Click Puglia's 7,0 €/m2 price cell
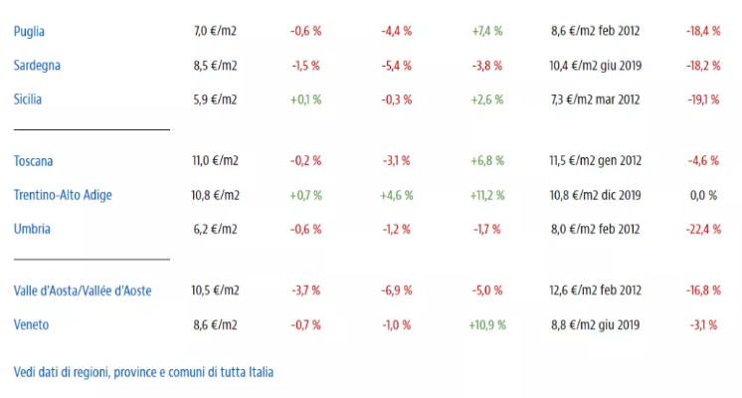This screenshot has width=742, height=398. (216, 31)
